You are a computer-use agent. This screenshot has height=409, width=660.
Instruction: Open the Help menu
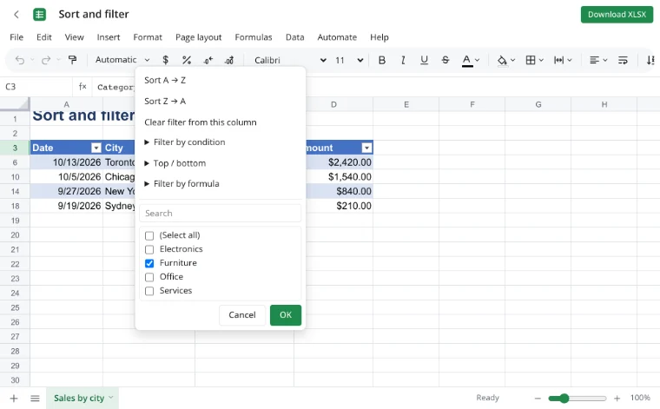pos(379,37)
